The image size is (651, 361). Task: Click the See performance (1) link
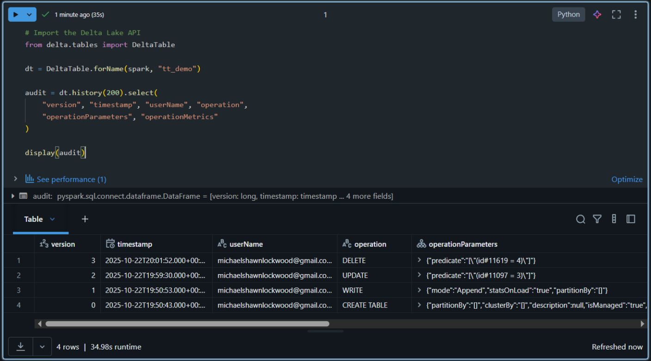(x=71, y=179)
